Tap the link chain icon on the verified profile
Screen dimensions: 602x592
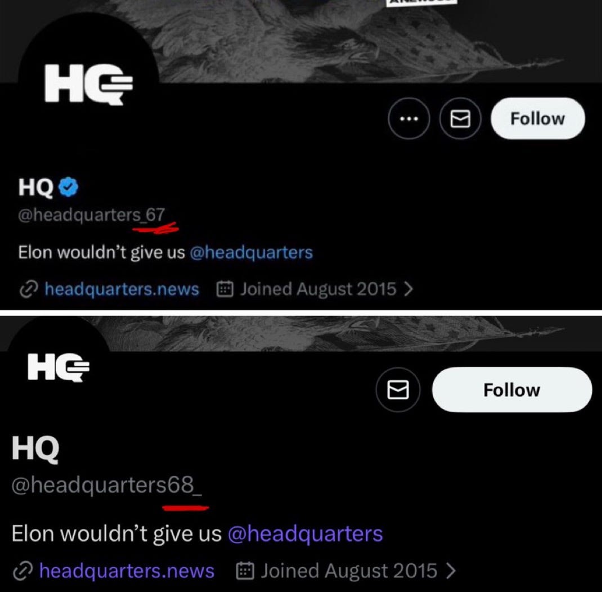[x=29, y=289]
